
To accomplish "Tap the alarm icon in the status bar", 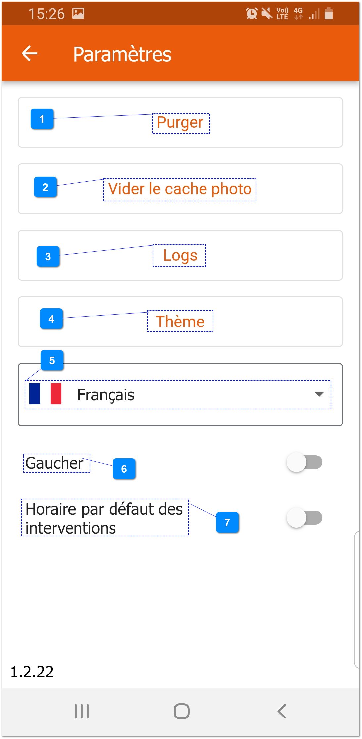I will tap(251, 13).
